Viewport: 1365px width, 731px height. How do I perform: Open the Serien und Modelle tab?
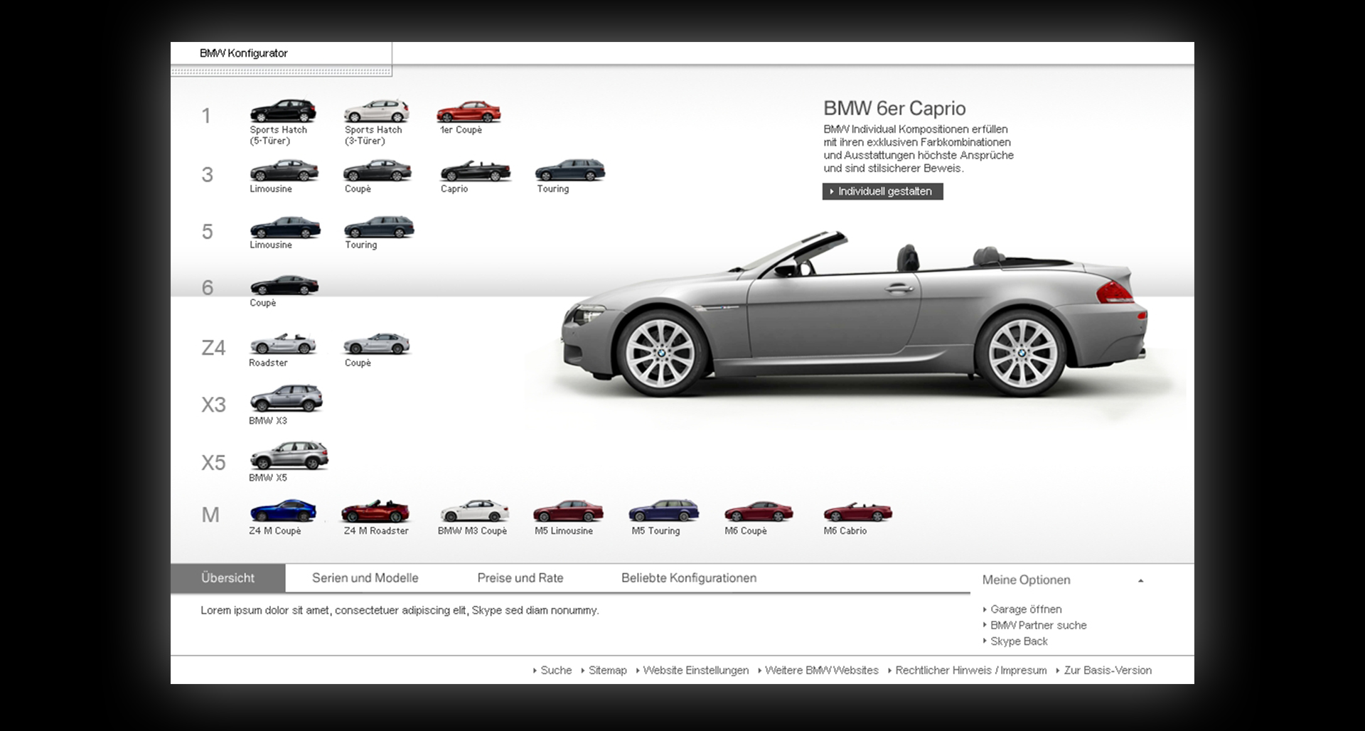(x=365, y=578)
